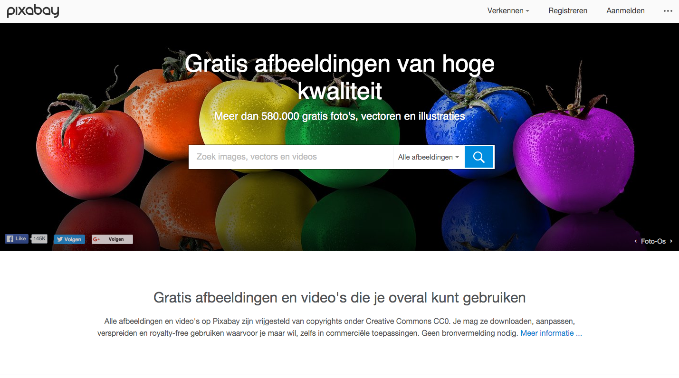Click heading 'Gratis afbeeldingen en video's die je overal'
This screenshot has width=679, height=378.
click(291, 298)
